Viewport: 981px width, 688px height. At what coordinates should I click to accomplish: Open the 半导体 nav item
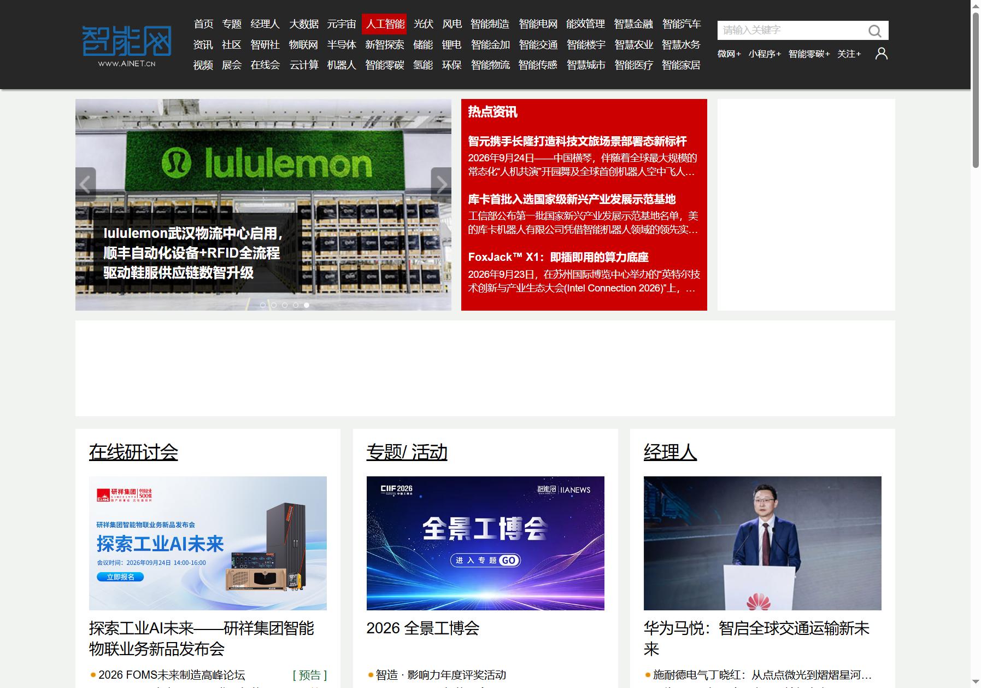coord(342,45)
